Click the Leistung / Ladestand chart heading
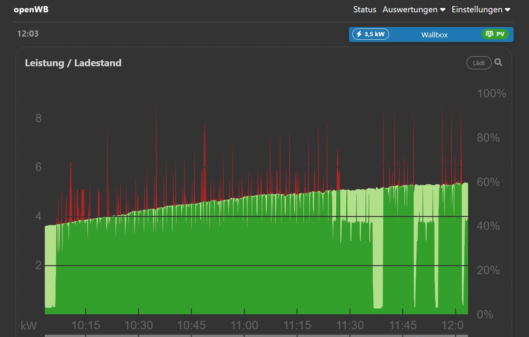The image size is (529, 337). point(73,63)
